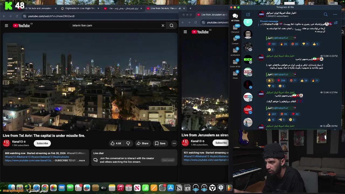Toggle fire reaction showing 29
The image size is (345, 194).
pyautogui.click(x=283, y=44)
